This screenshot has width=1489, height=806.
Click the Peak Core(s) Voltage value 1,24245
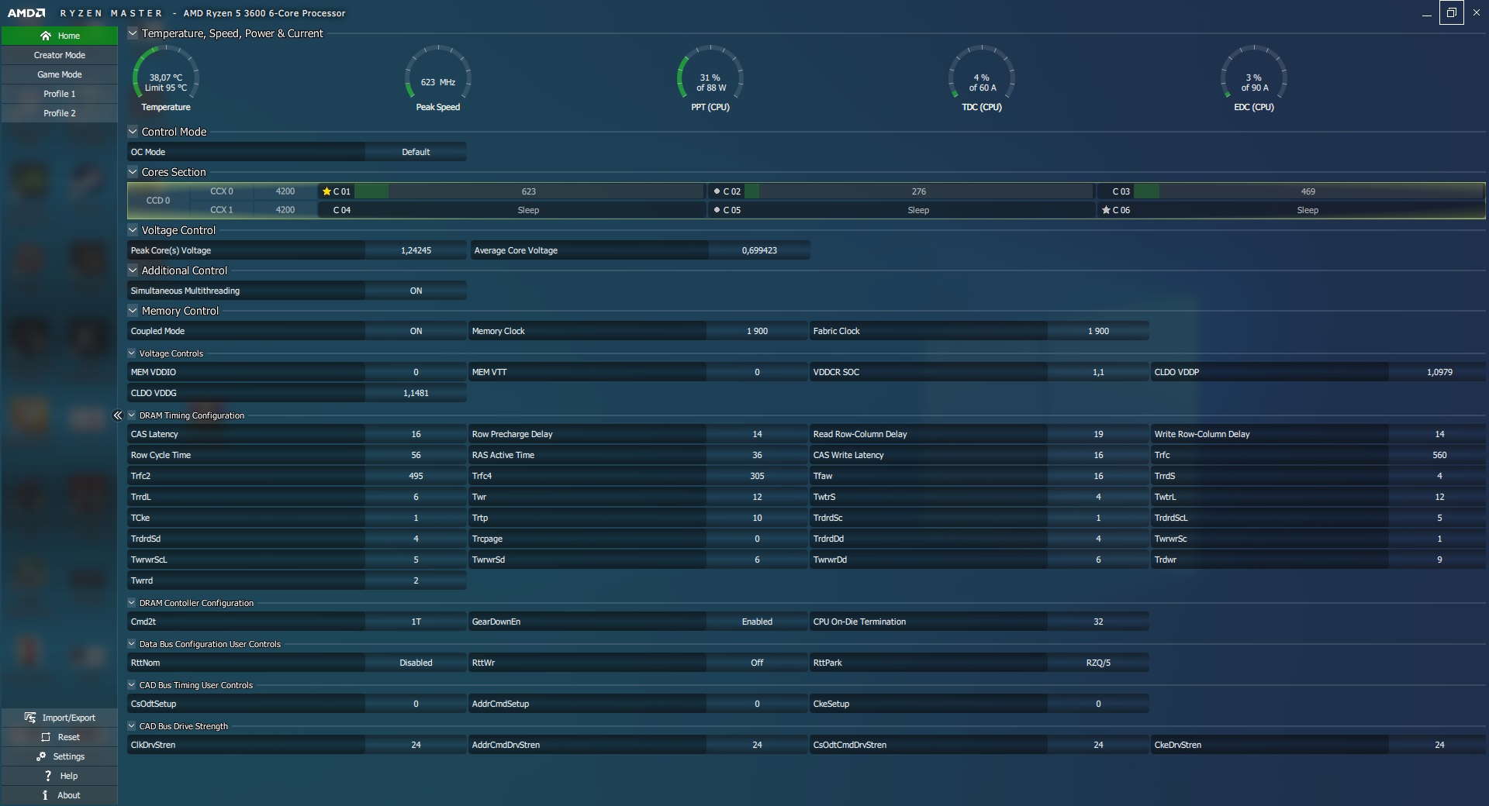[416, 250]
